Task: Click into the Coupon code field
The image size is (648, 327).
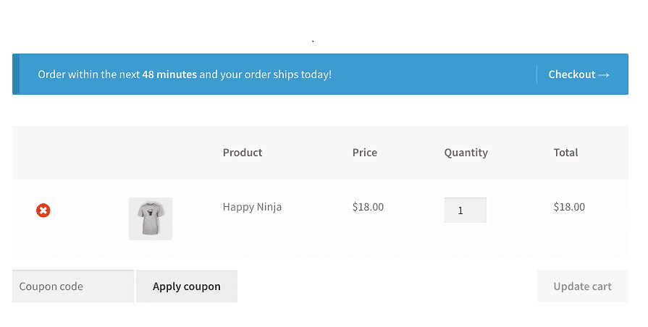Action: click(x=73, y=286)
